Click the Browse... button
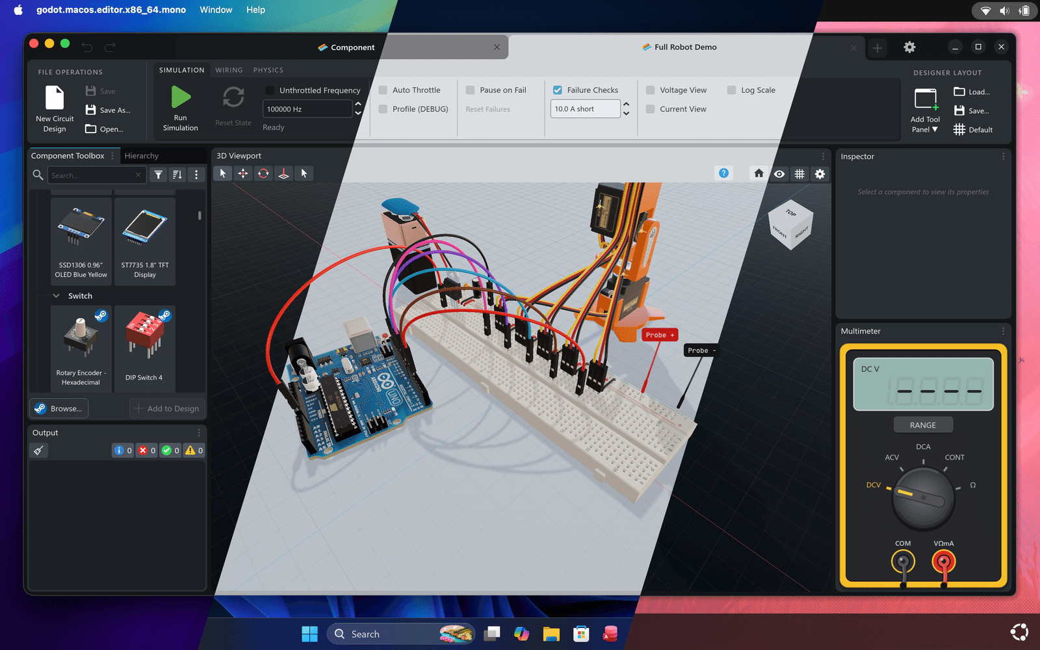This screenshot has height=650, width=1040. click(59, 408)
